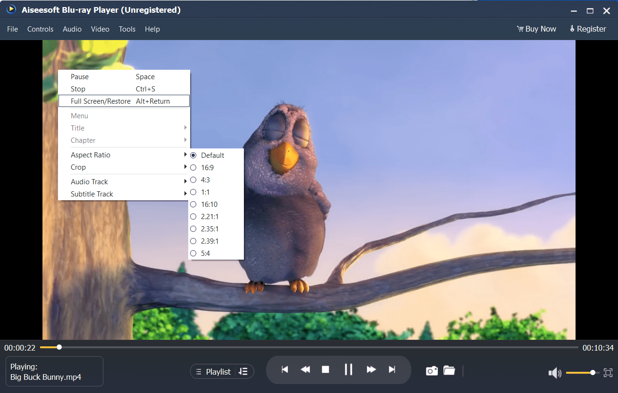Click the total duration 10:34
This screenshot has width=618, height=393.
pos(598,348)
